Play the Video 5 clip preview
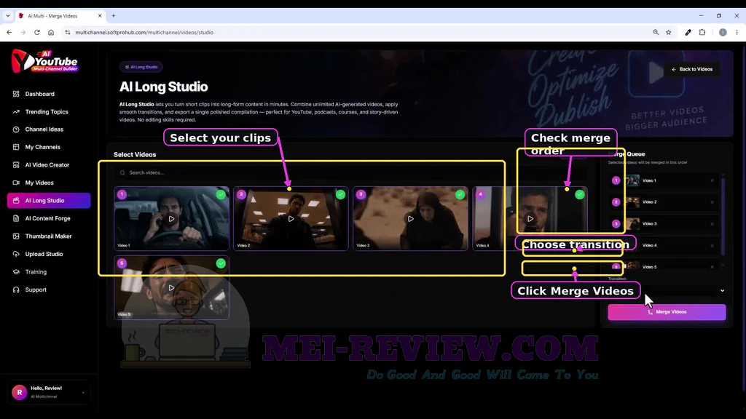Image resolution: width=746 pixels, height=419 pixels. pyautogui.click(x=171, y=288)
